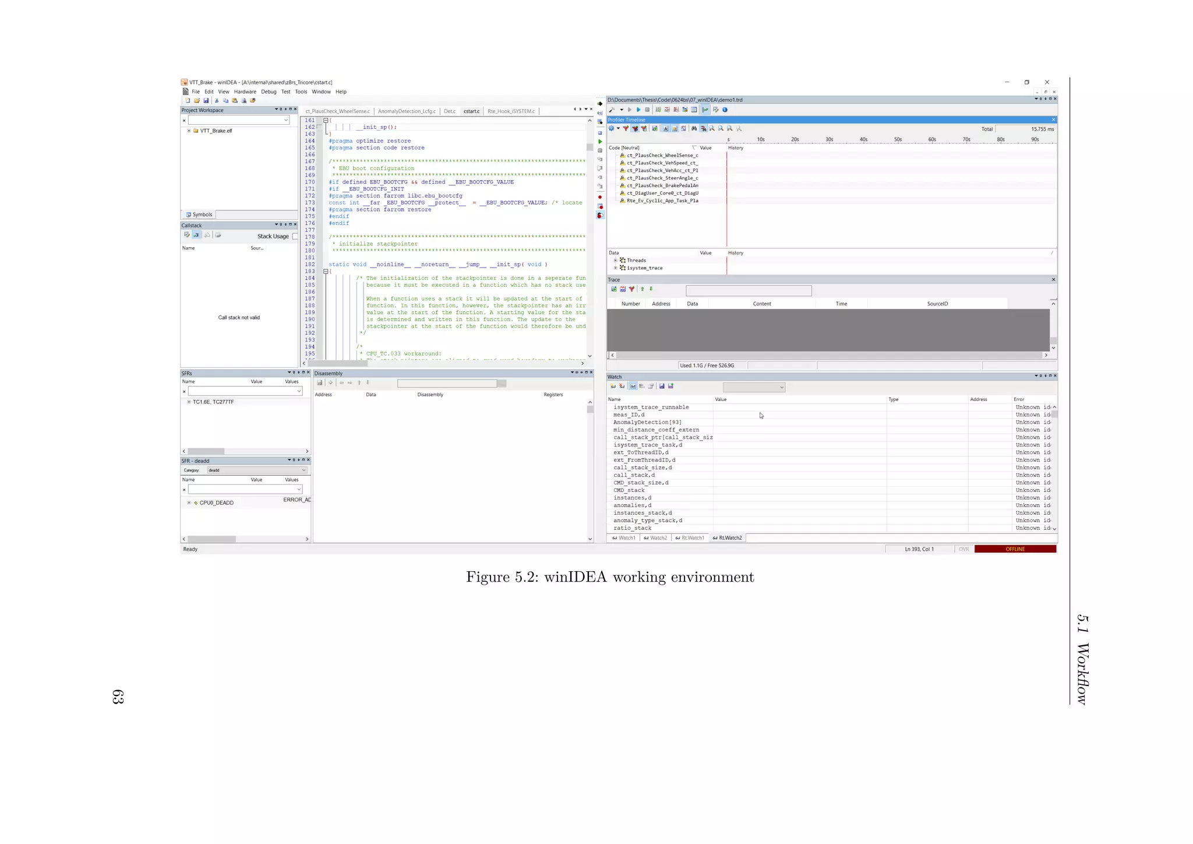Expand the CPU0_DEADD register node
Screen dimensions: 1193x844
pyautogui.click(x=189, y=502)
